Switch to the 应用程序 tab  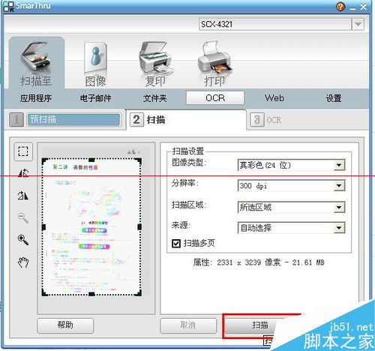(x=36, y=98)
